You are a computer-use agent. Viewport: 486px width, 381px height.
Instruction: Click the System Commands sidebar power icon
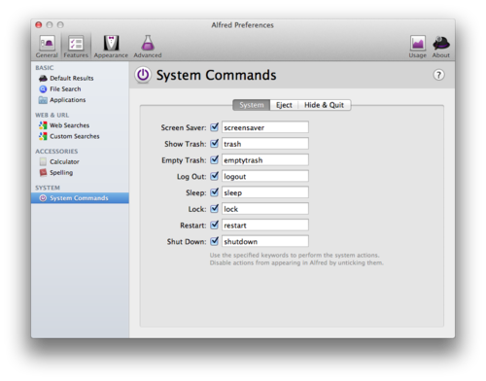[x=43, y=198]
